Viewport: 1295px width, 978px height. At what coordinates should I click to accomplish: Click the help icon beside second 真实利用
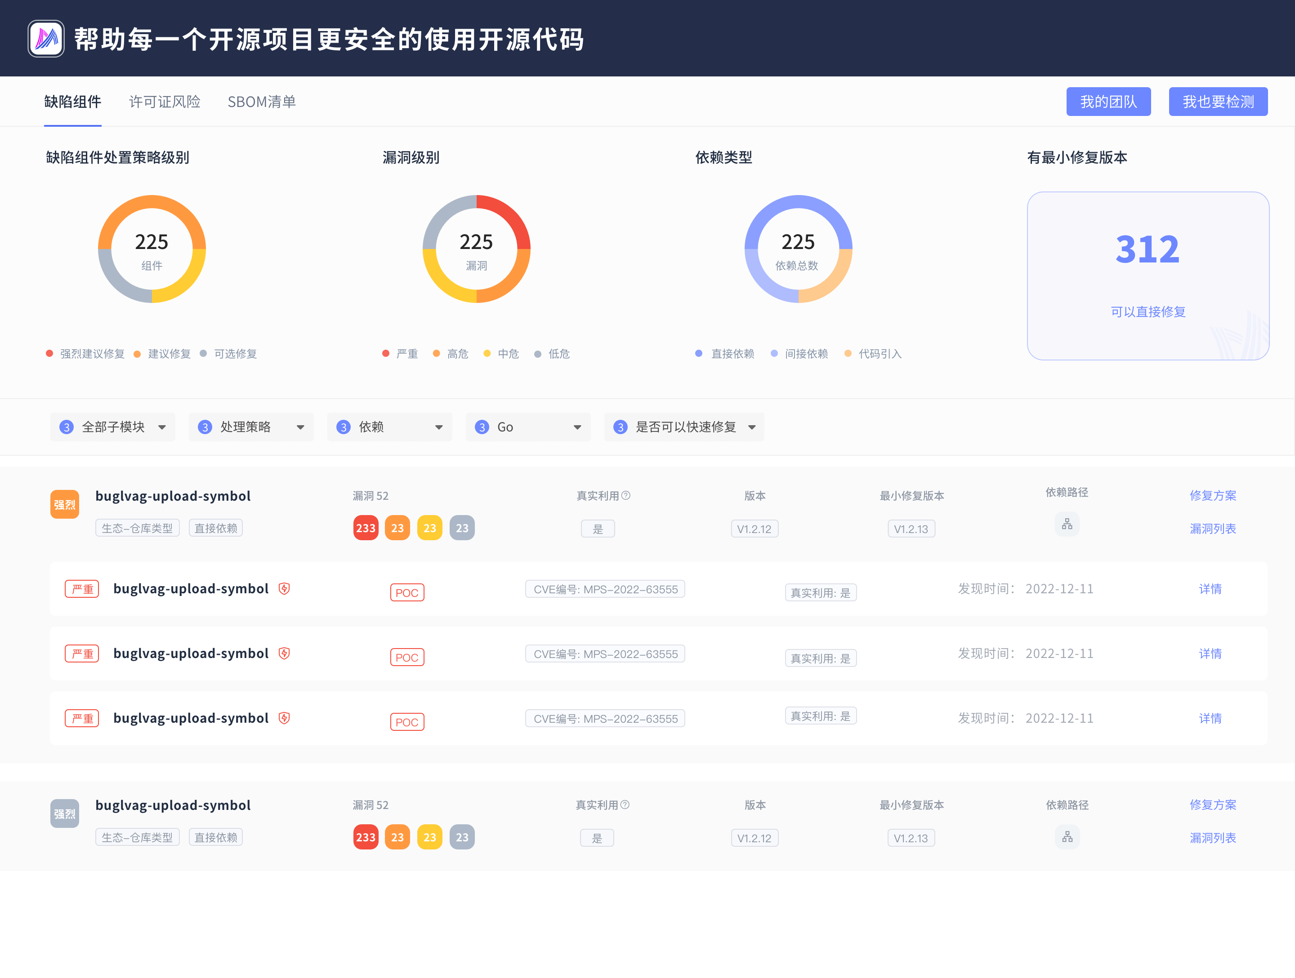pos(625,805)
